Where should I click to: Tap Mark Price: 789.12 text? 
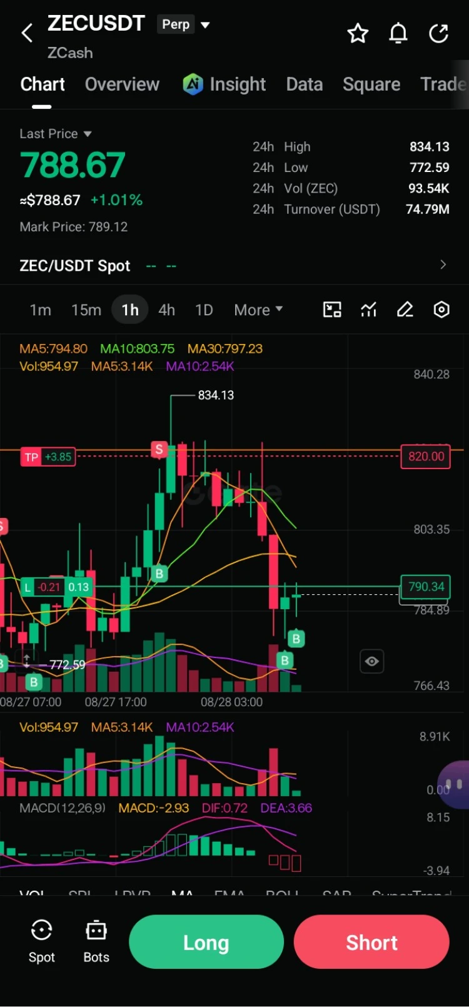tap(73, 227)
